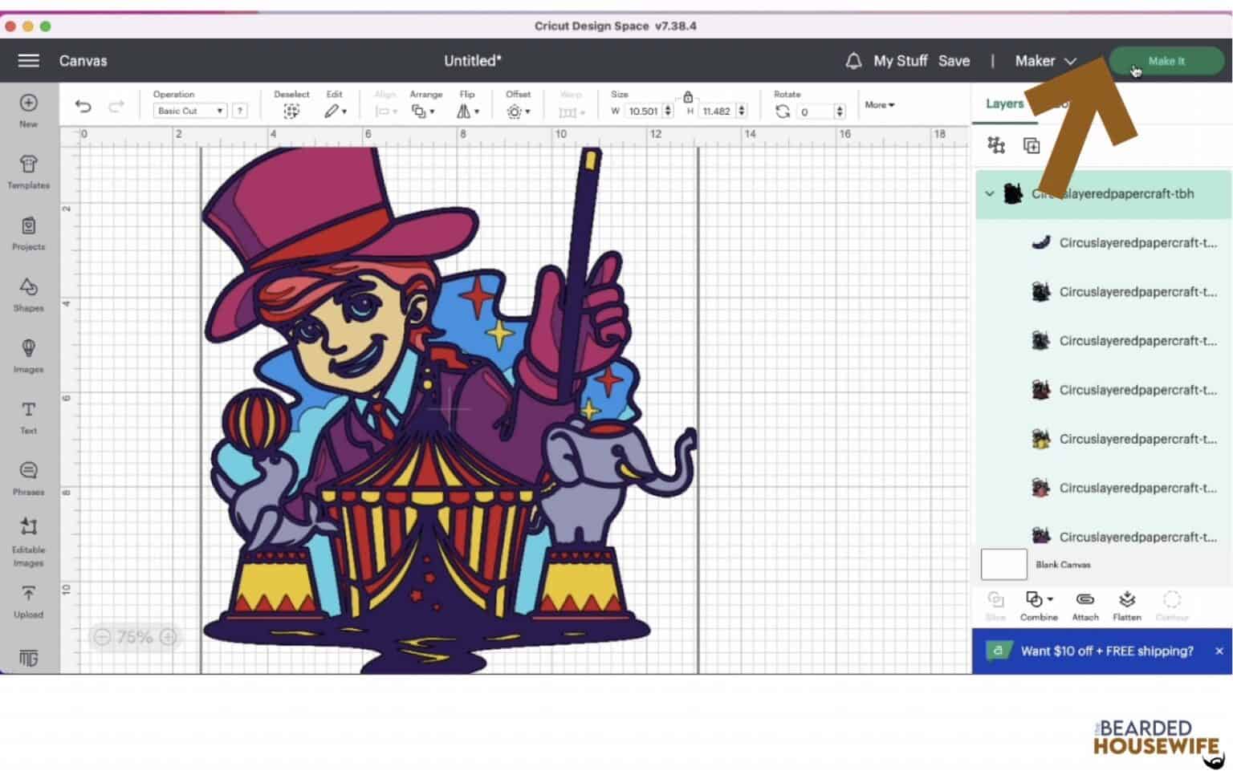
Task: Click the Undo arrow
Action: click(83, 107)
